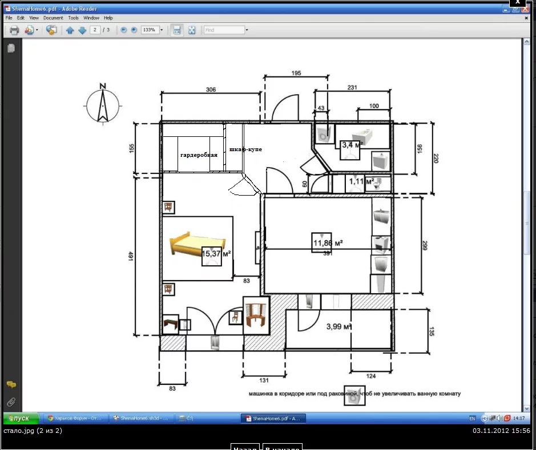This screenshot has height=450, width=536.
Task: Open the share icon dropdown arrow
Action: pyautogui.click(x=37, y=30)
